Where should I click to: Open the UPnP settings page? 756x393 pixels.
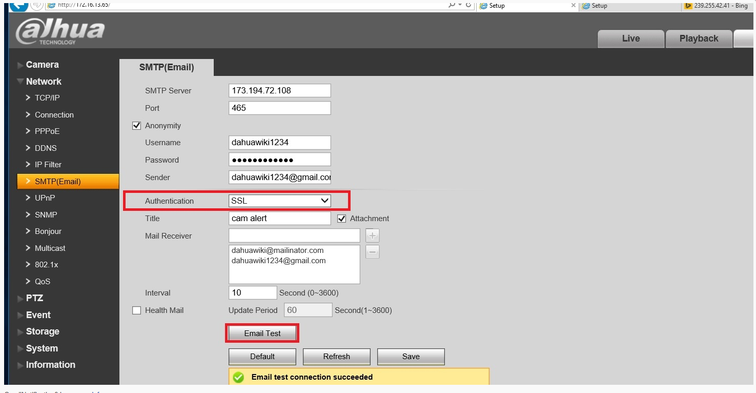[45, 198]
